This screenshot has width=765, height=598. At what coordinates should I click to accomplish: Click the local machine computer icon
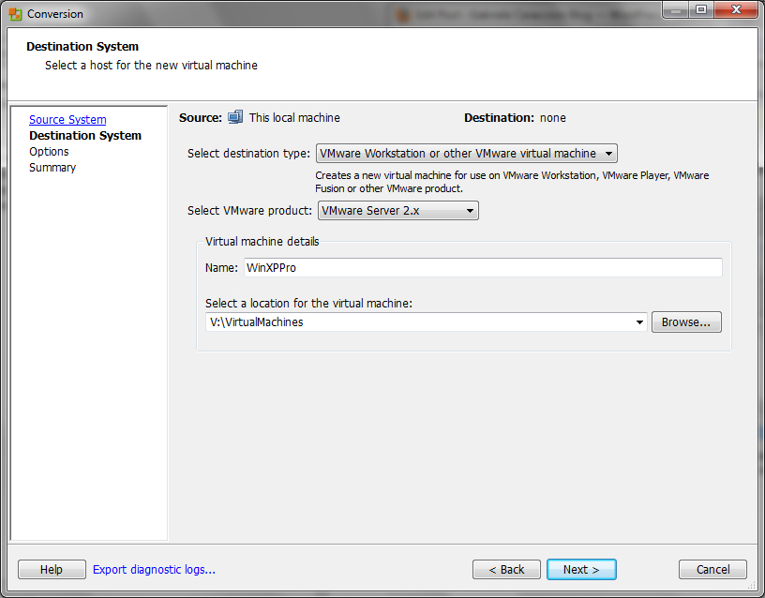(235, 117)
